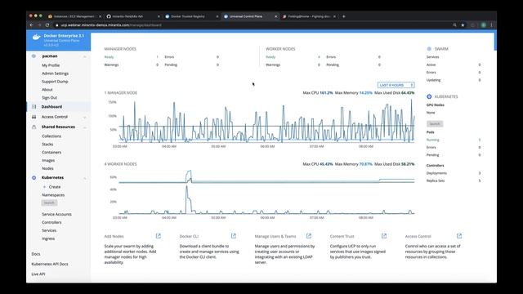The width and height of the screenshot is (523, 294).
Task: Open the Docs link
Action: point(36,254)
